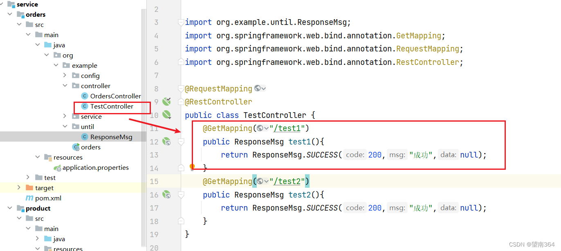Viewport: 561px width, 251px height.
Task: Expand the config package in the tree
Action: click(x=65, y=76)
